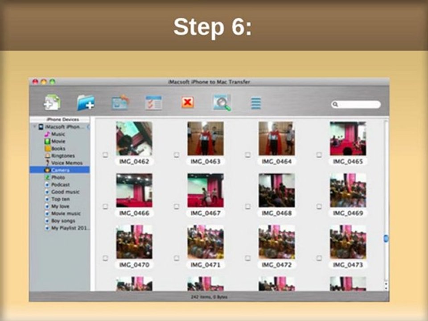Click inside the search field
428x321 pixels.
tap(356, 104)
